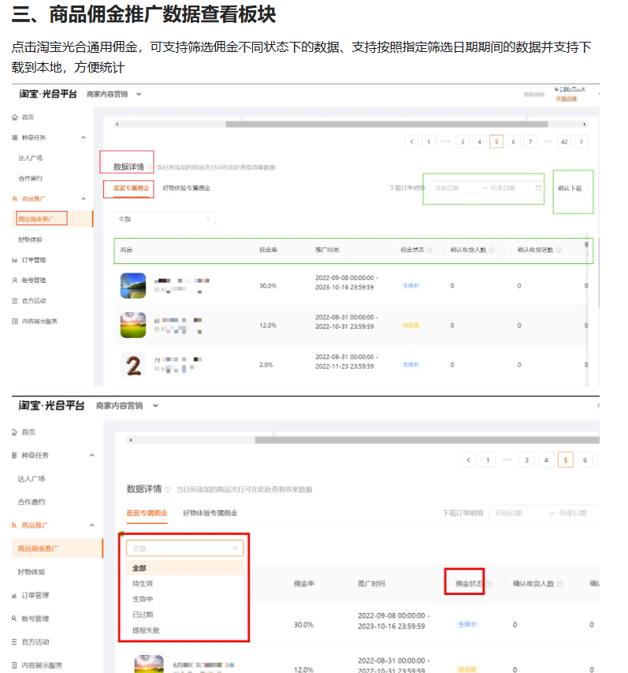Screen dimensions: 628x673
Task: Click the calendar icon in the upper date range field
Action: [538, 188]
